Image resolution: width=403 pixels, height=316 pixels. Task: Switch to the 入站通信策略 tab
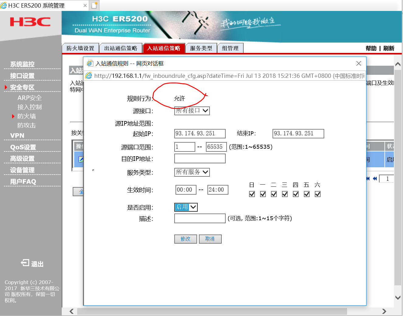[x=164, y=48]
